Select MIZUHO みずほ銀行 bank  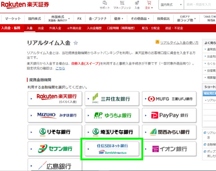[55, 115]
